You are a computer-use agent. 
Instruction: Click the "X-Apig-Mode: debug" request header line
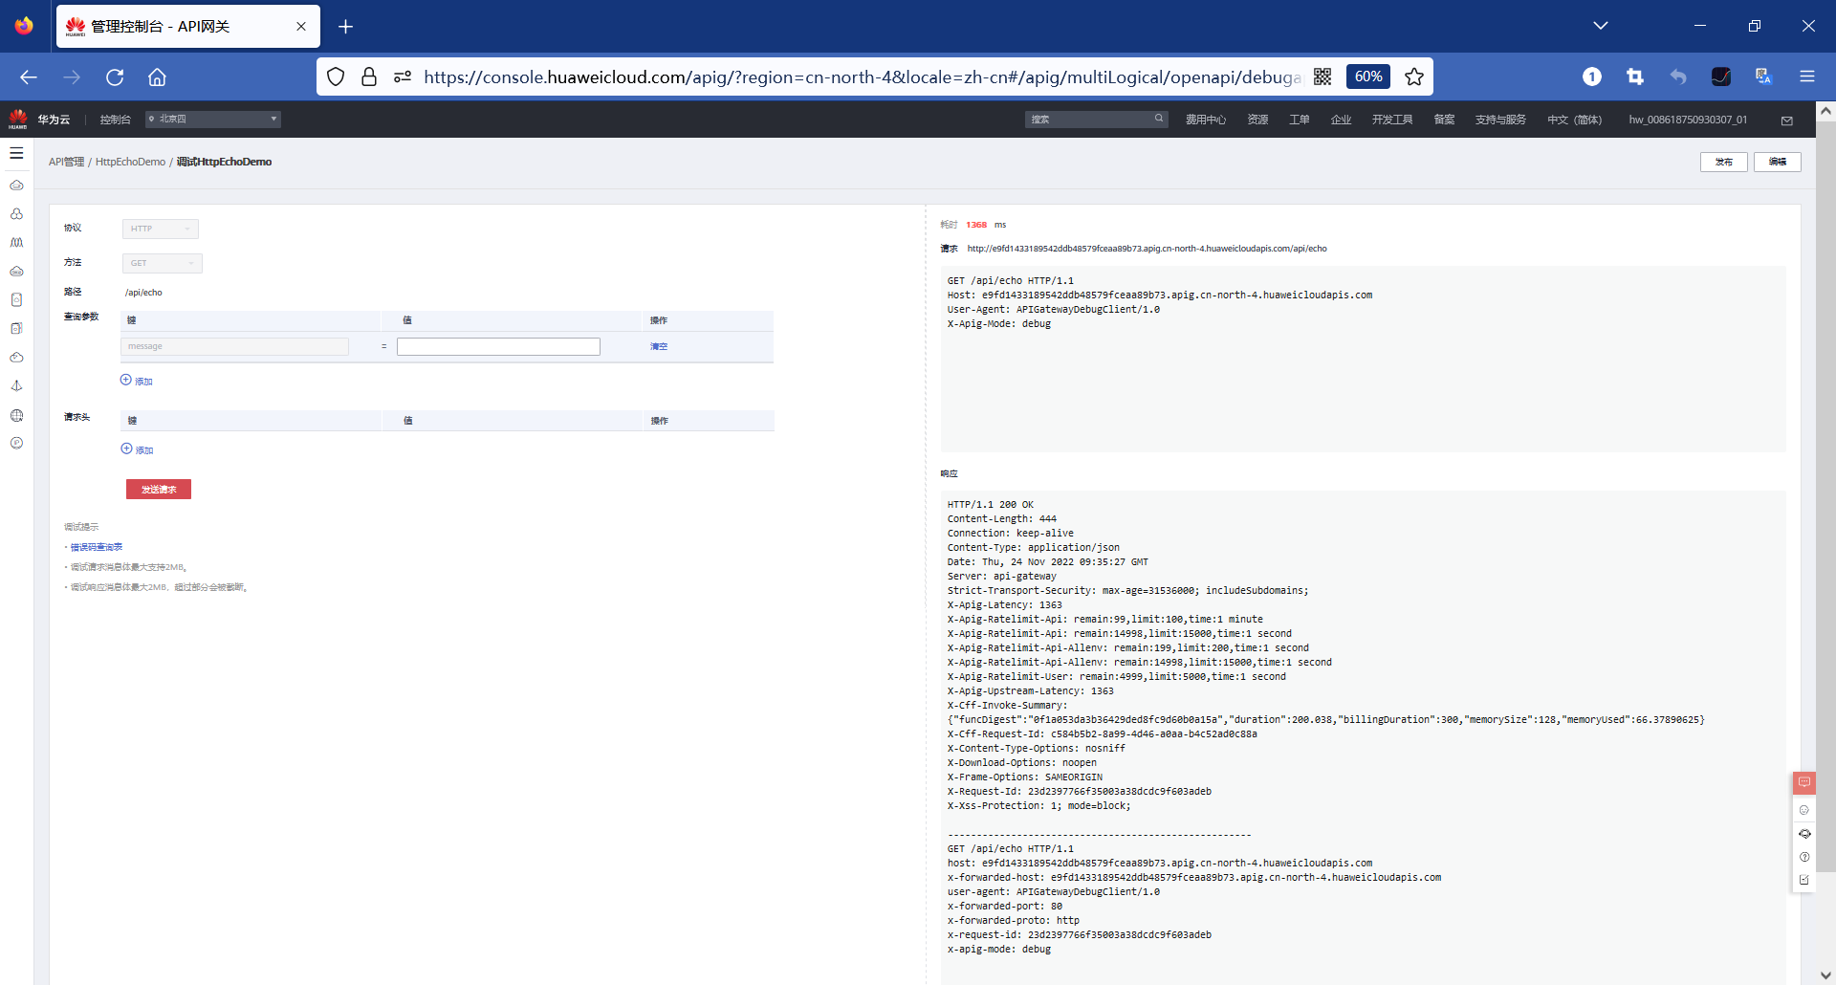999,324
